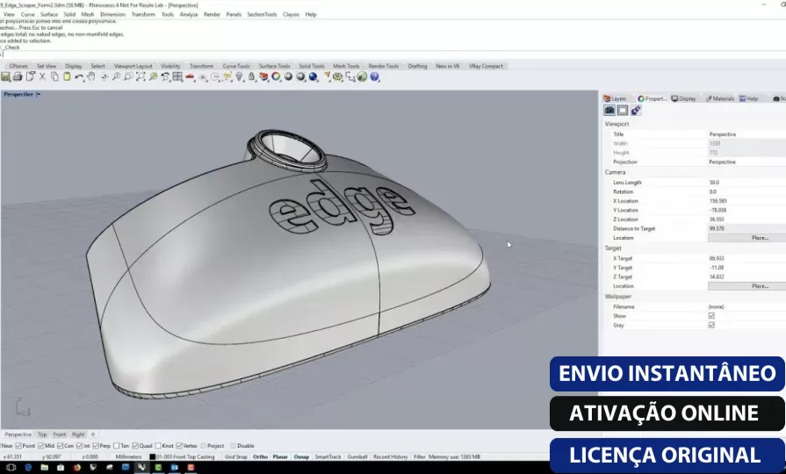This screenshot has height=474, width=786.
Task: Switch to the Materials panel tab
Action: 720,98
